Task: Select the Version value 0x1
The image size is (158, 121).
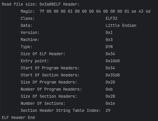Action: click(109, 32)
